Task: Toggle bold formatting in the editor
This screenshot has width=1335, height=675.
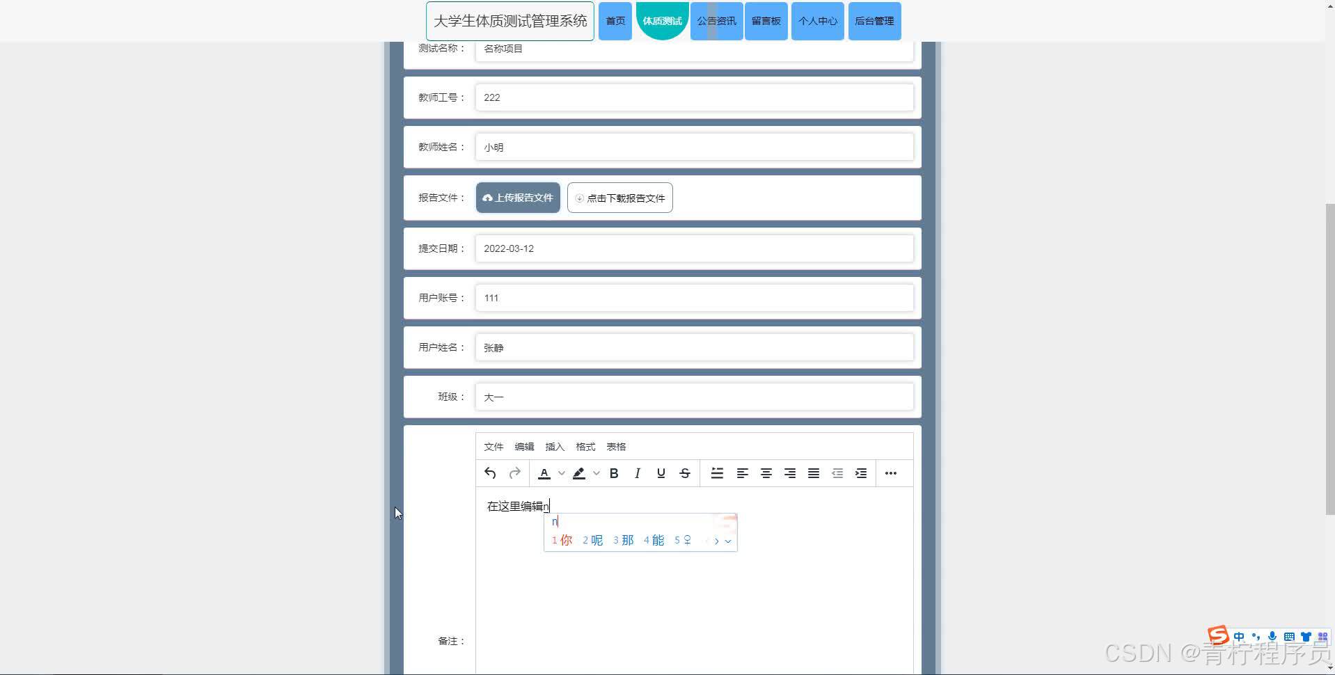Action: pyautogui.click(x=613, y=472)
